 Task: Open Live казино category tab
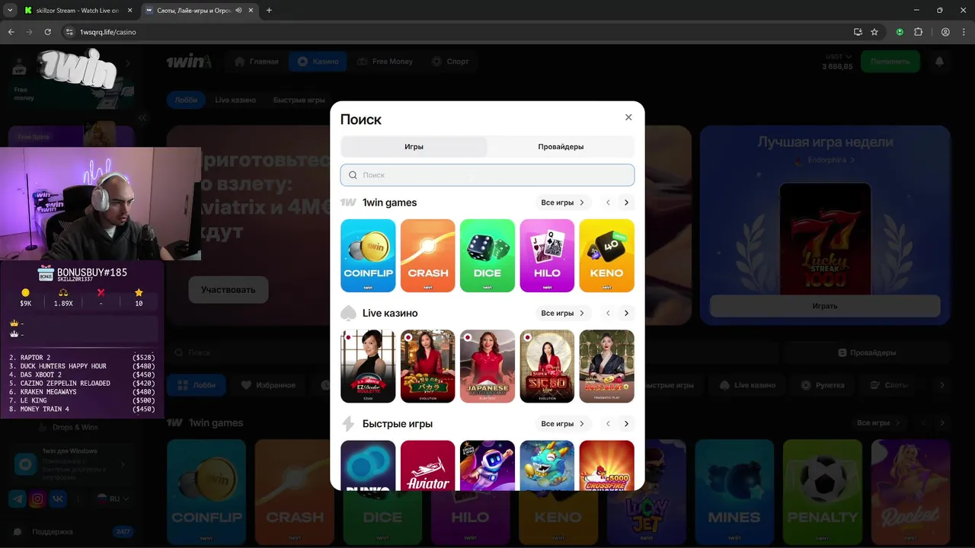pos(235,100)
